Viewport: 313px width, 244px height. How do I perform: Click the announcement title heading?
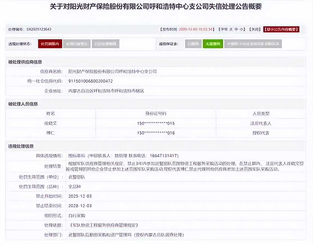tap(156, 7)
